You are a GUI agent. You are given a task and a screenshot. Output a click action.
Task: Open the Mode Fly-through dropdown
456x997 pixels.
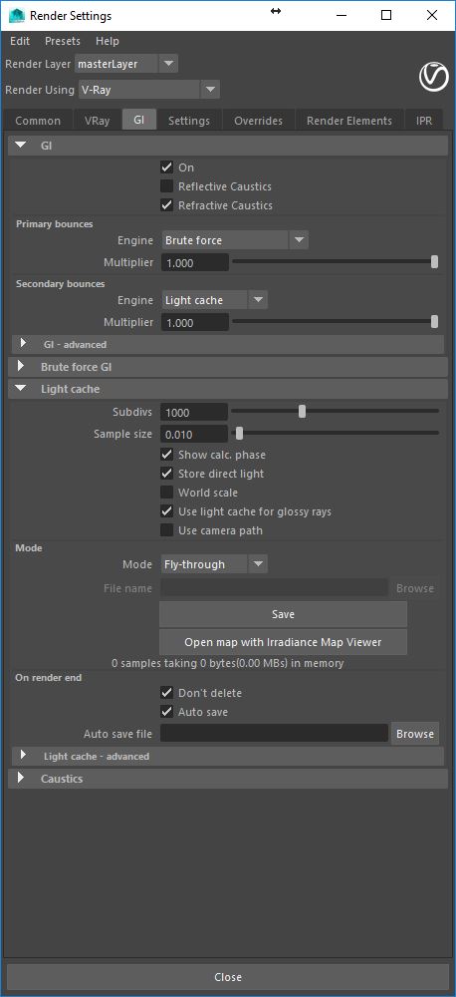point(213,564)
